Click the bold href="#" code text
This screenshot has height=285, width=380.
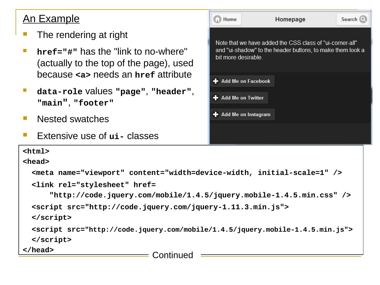pos(57,52)
